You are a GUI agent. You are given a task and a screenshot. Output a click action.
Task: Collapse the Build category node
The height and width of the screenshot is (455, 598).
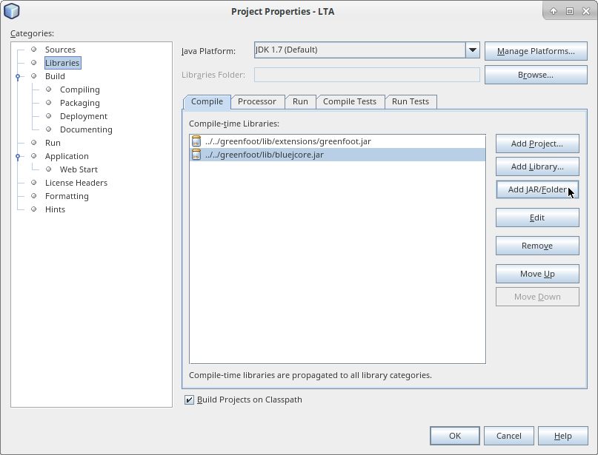[x=18, y=76]
